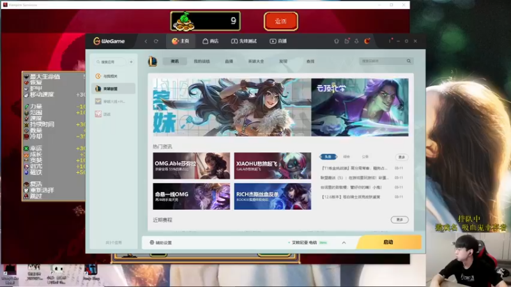The width and height of the screenshot is (511, 287).
Task: Click the 最大生命值 stat icon
Action: pos(26,77)
